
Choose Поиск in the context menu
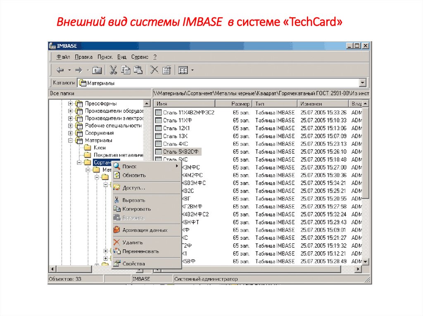coord(146,166)
